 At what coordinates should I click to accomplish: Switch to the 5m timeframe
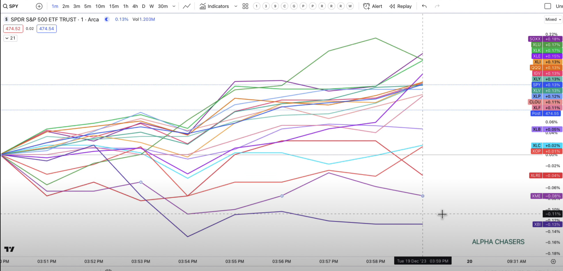coord(88,6)
